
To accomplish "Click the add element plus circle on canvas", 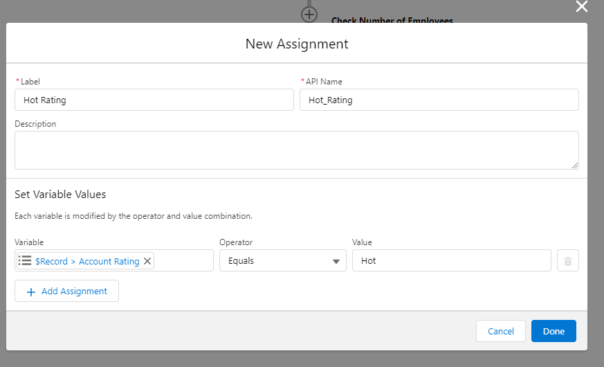I will [x=309, y=13].
